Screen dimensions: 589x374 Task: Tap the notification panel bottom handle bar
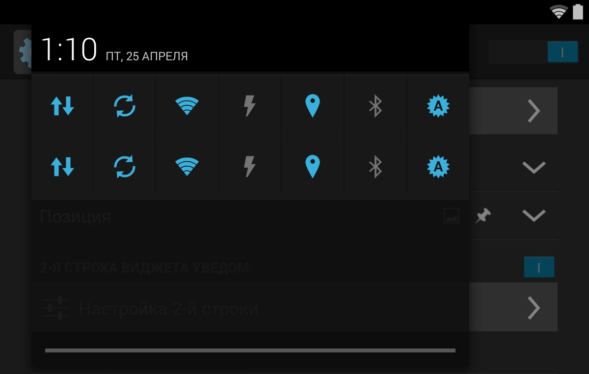point(250,350)
